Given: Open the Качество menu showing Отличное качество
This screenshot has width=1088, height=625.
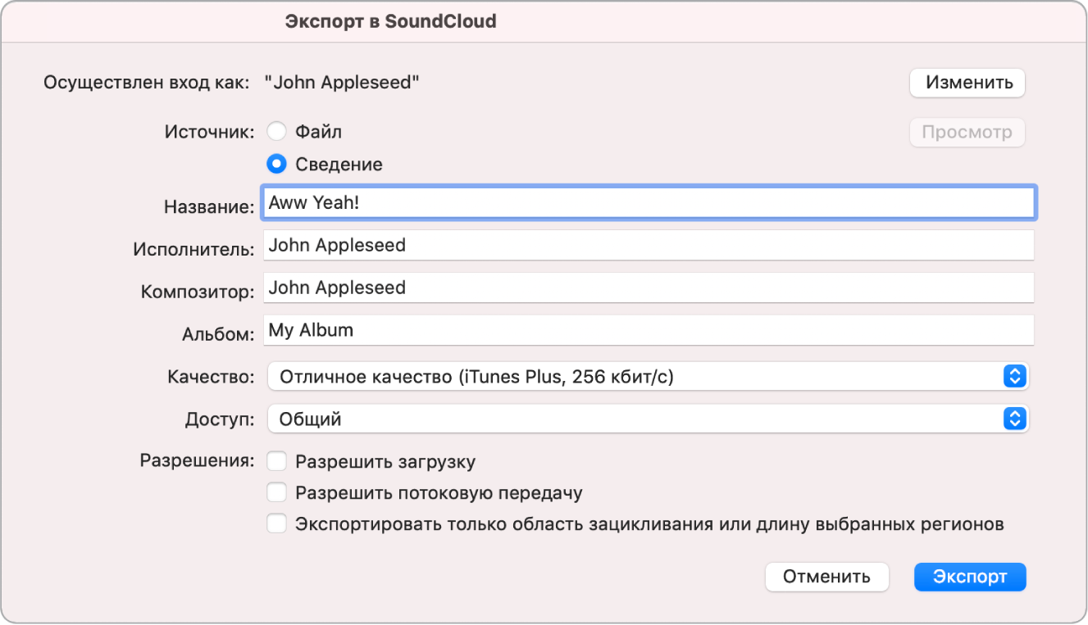Looking at the screenshot, I should point(631,377).
